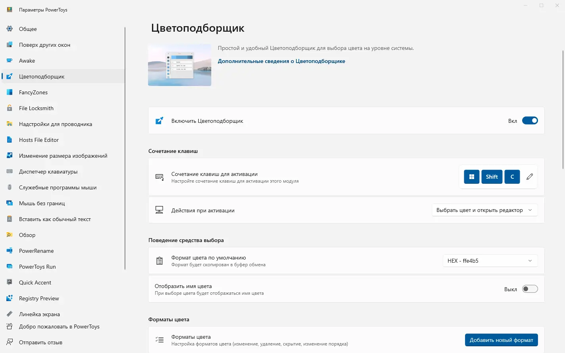
Task: Click the Общее gear icon
Action: (x=10, y=29)
